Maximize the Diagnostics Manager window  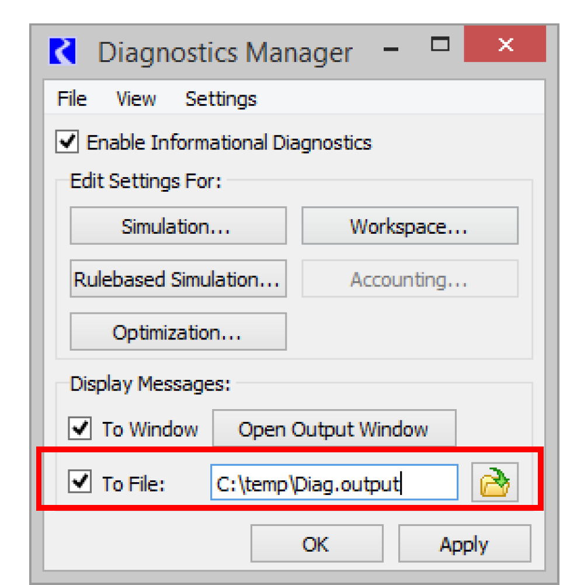[x=440, y=44]
